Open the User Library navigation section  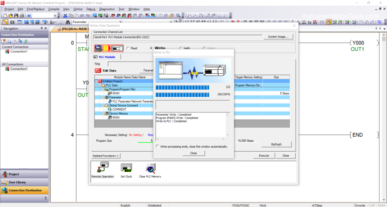pyautogui.click(x=24, y=182)
